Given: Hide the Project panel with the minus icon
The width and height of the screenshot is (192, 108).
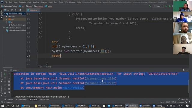Looking at the screenshot, I should click(24, 10).
